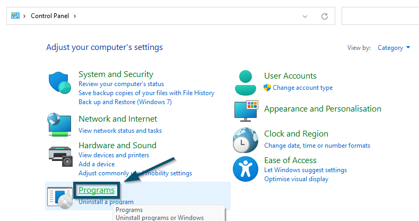Expand the chevron before Control Panel breadcrumb
The width and height of the screenshot is (419, 221).
pos(24,16)
